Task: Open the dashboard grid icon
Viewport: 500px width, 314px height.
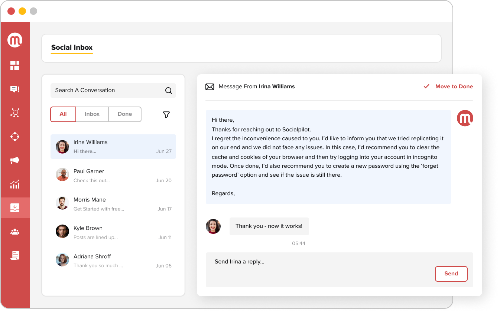Action: [15, 65]
